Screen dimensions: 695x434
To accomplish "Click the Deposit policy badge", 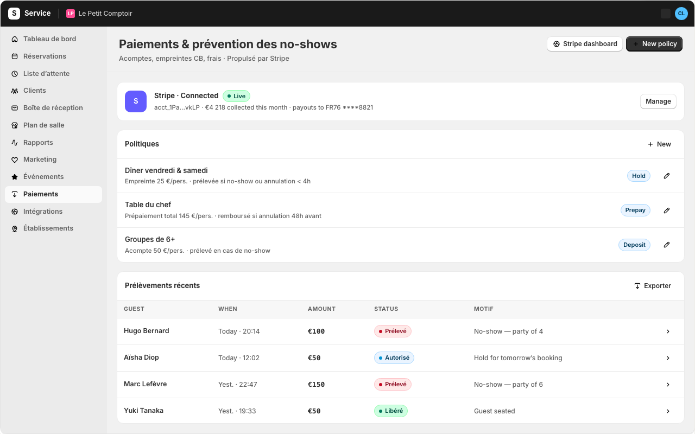I will point(634,245).
